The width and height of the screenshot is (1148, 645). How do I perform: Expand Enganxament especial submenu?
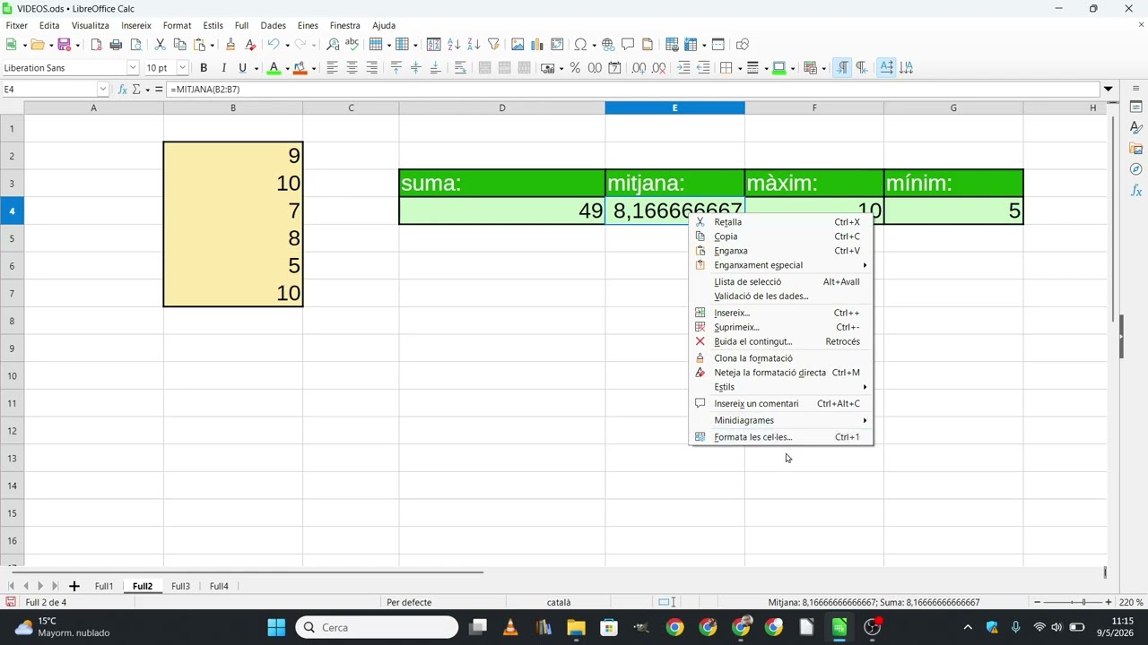pos(780,265)
